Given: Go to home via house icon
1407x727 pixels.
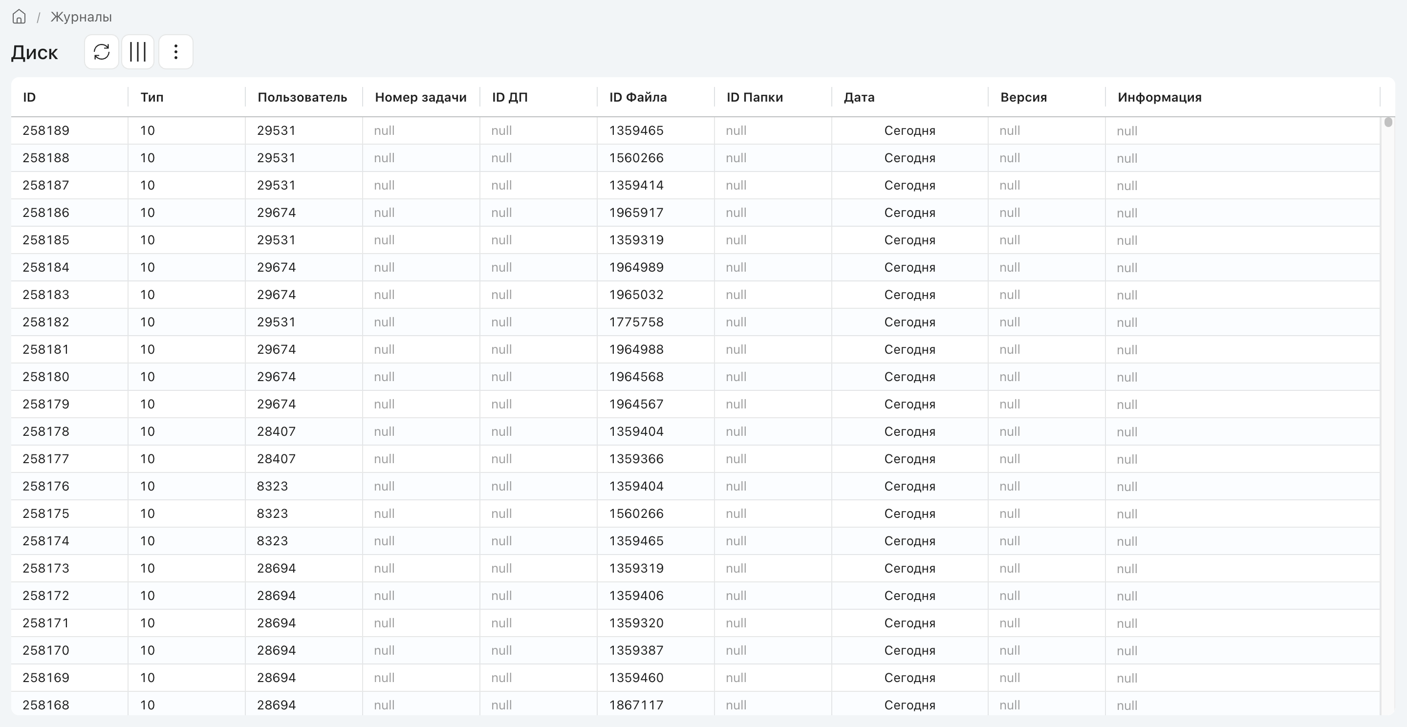Looking at the screenshot, I should (19, 17).
